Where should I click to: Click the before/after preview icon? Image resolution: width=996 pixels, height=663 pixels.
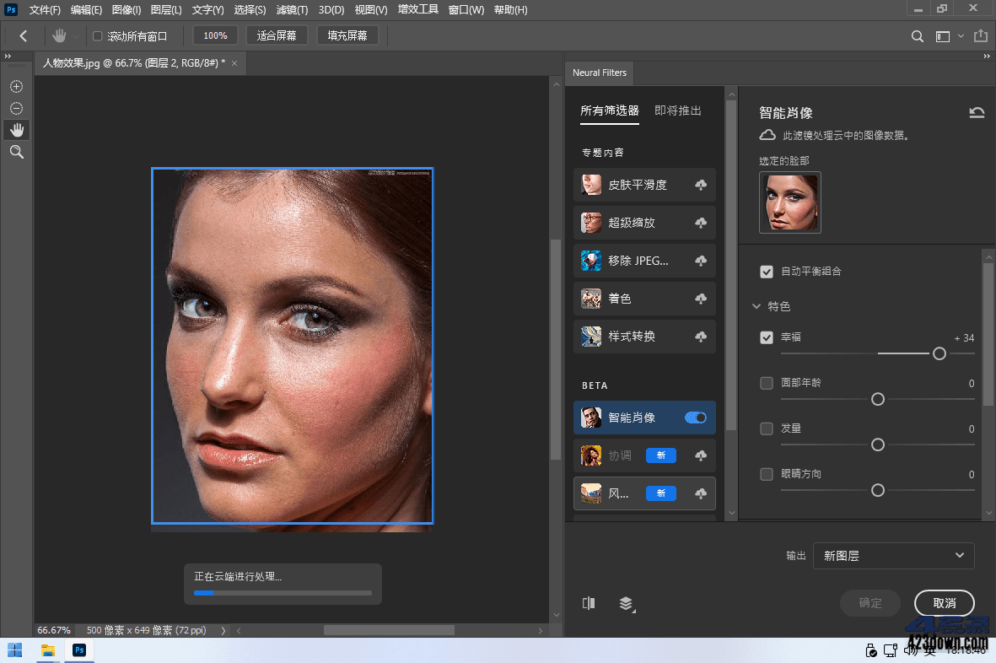click(x=589, y=603)
